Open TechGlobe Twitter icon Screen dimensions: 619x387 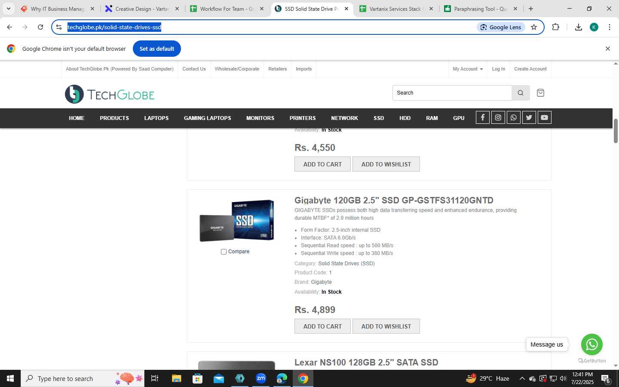529,117
